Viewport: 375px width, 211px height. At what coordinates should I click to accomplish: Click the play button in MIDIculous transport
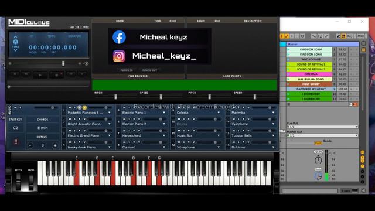[40, 75]
